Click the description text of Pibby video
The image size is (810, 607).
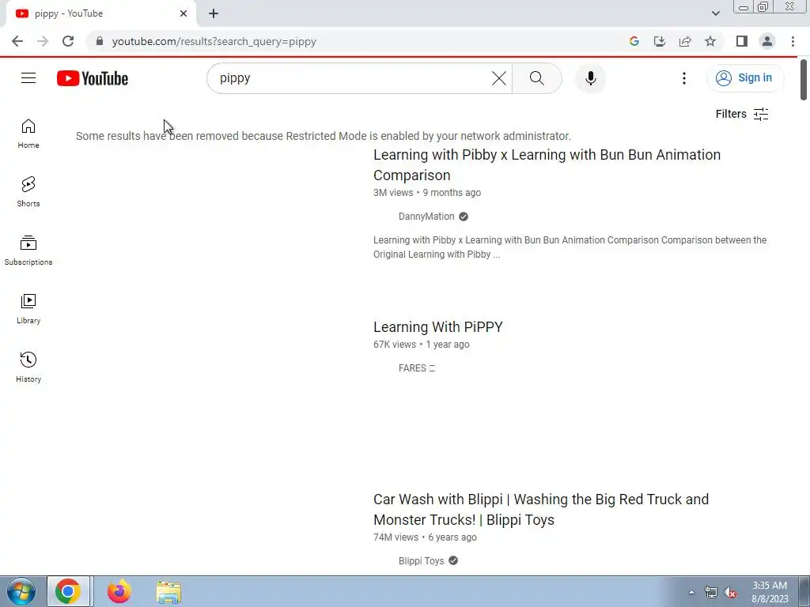570,247
